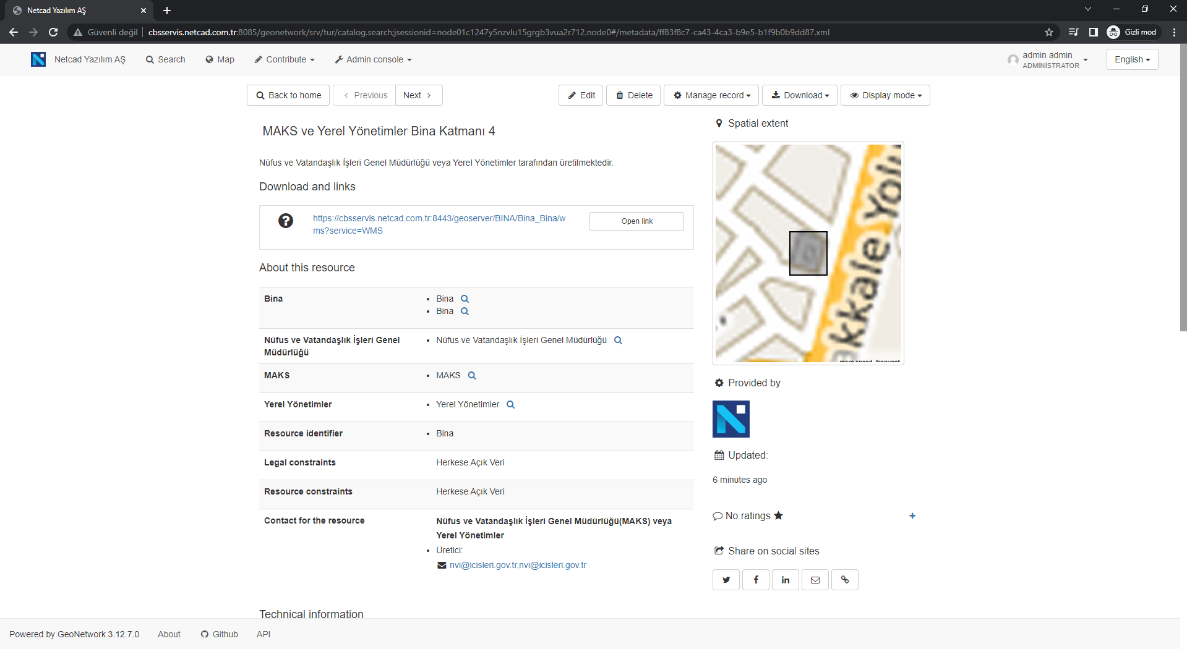
Task: Search by first Bina keyword magnifier
Action: tap(465, 299)
